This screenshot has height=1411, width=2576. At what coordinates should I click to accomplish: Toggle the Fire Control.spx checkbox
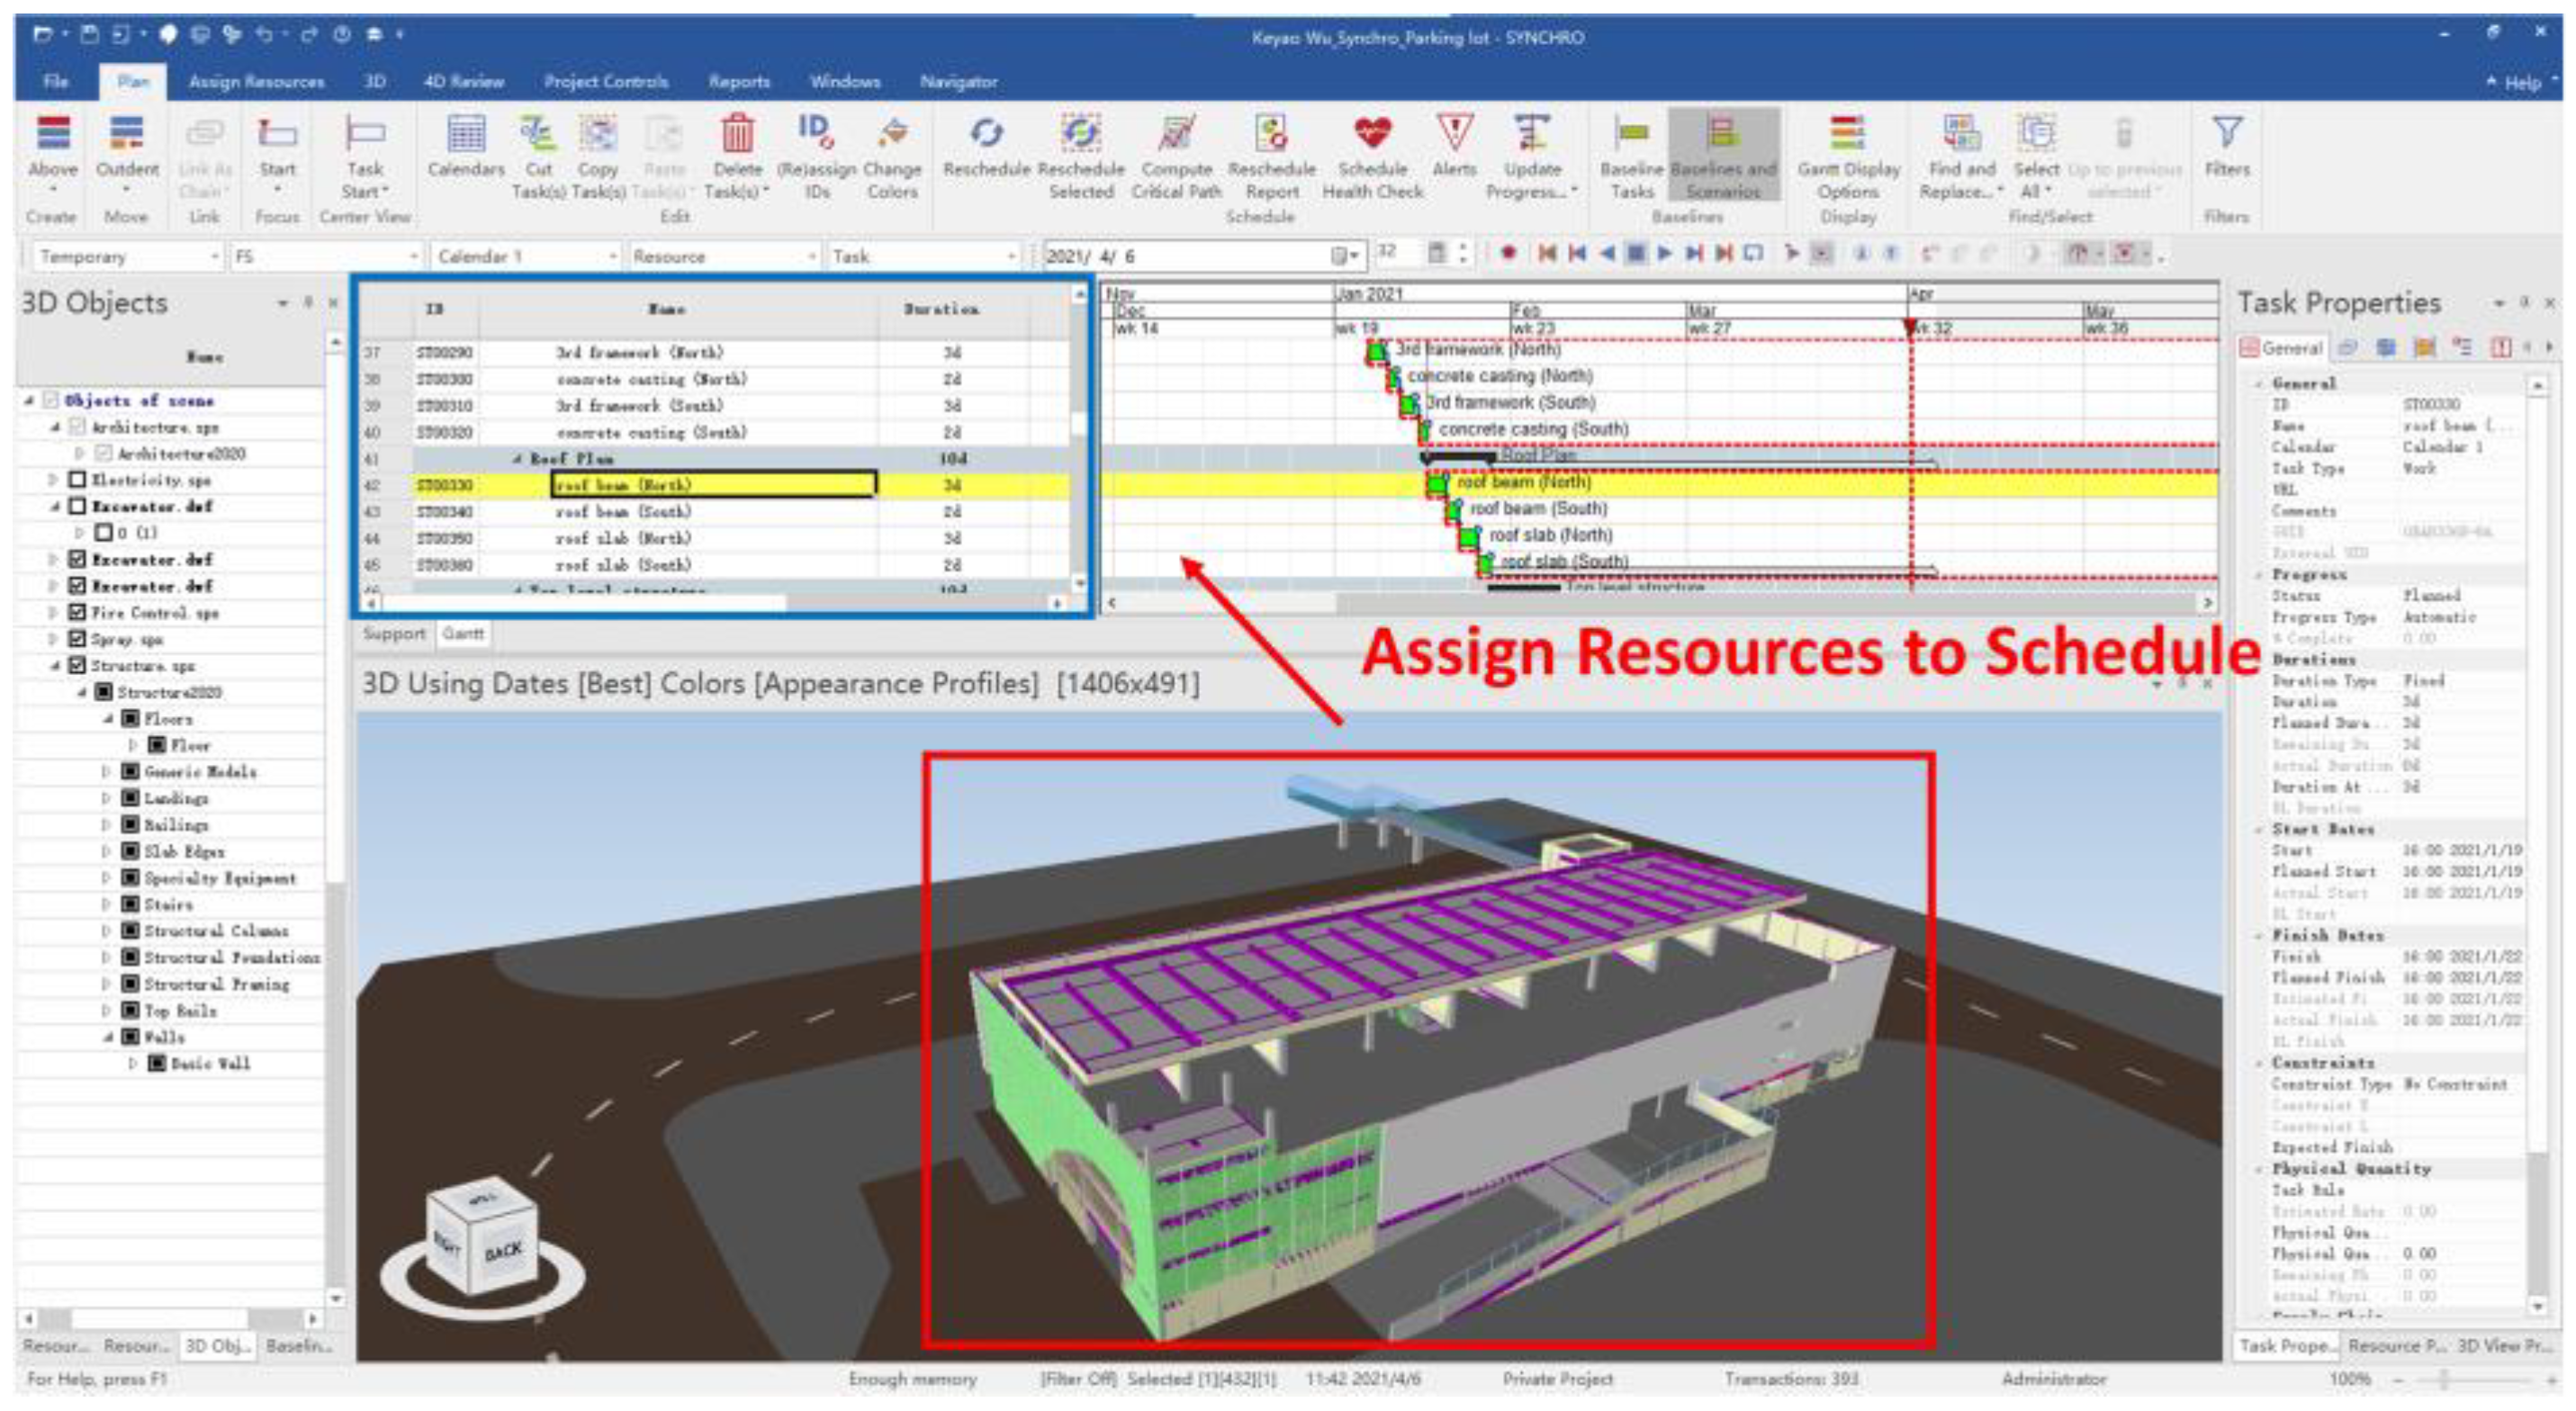pyautogui.click(x=77, y=612)
